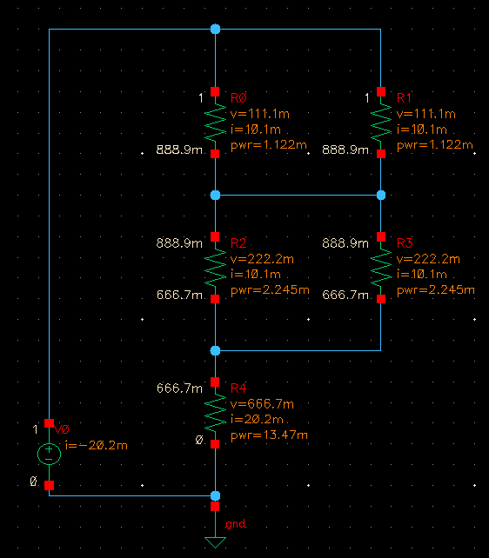
Task: Select the V0 voltage source symbol
Action: (49, 454)
